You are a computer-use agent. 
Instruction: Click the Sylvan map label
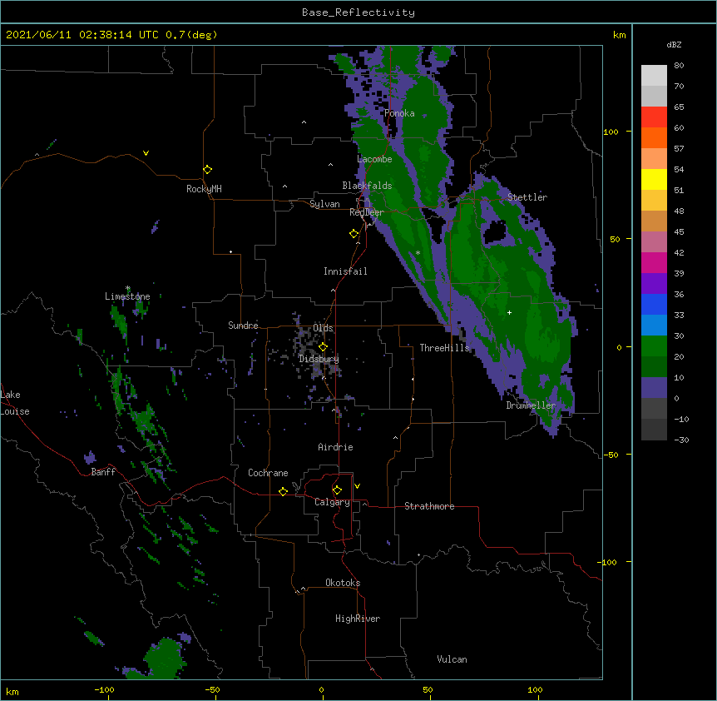[324, 204]
